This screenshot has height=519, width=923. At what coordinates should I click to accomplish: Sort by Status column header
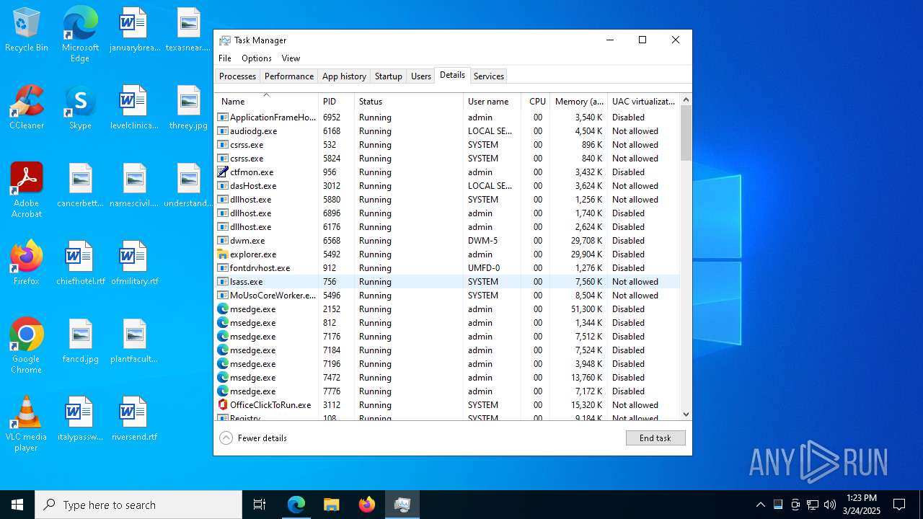pyautogui.click(x=409, y=102)
